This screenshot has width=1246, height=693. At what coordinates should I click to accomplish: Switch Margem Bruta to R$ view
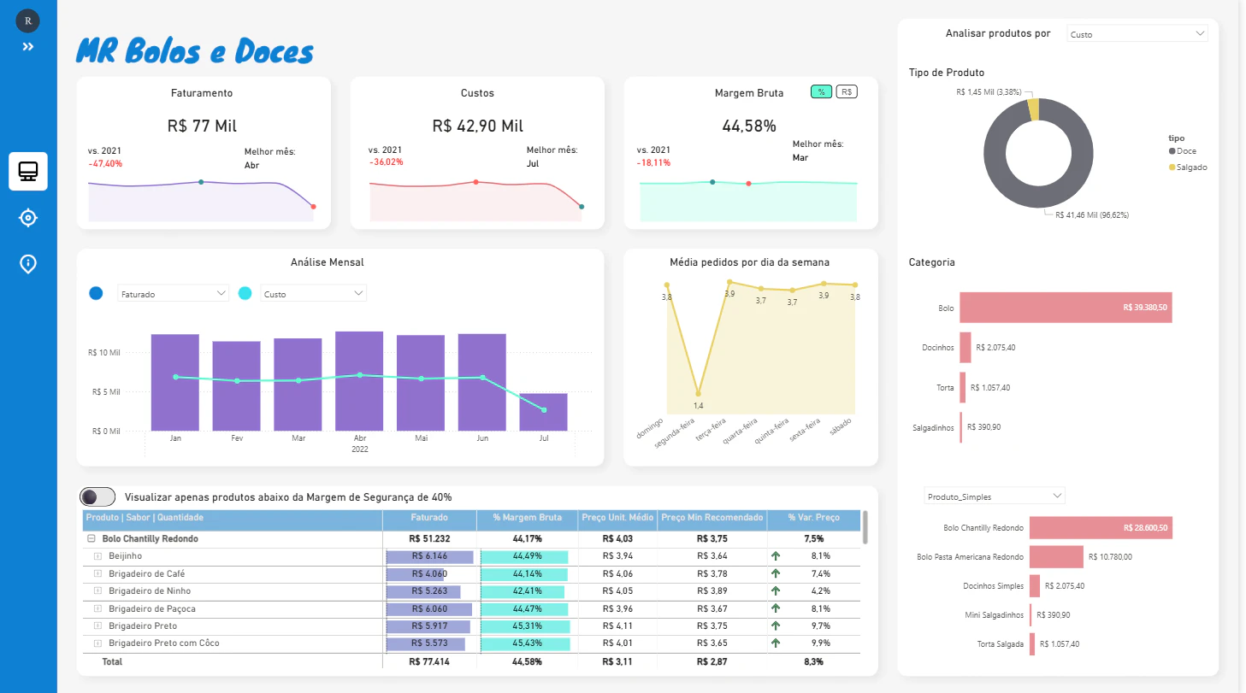pos(847,91)
